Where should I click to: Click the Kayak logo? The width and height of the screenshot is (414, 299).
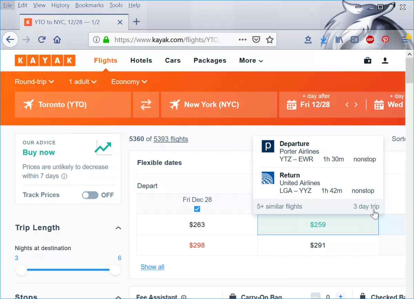coord(45,61)
